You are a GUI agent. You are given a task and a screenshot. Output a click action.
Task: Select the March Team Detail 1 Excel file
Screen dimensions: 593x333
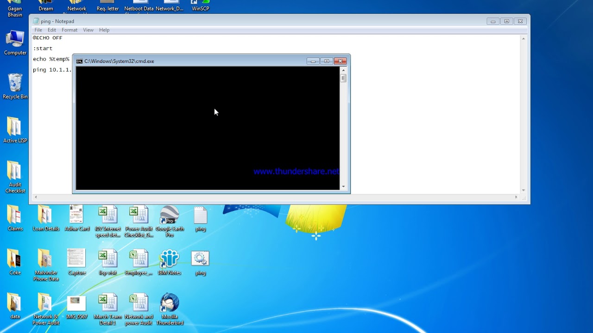point(108,309)
